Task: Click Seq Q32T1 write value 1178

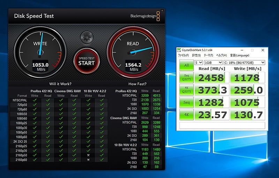Action: pos(248,78)
